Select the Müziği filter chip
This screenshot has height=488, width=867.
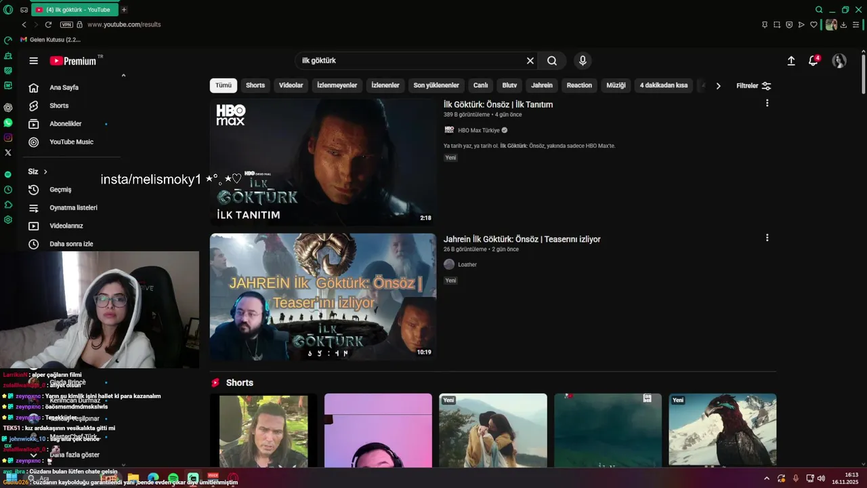coord(616,85)
